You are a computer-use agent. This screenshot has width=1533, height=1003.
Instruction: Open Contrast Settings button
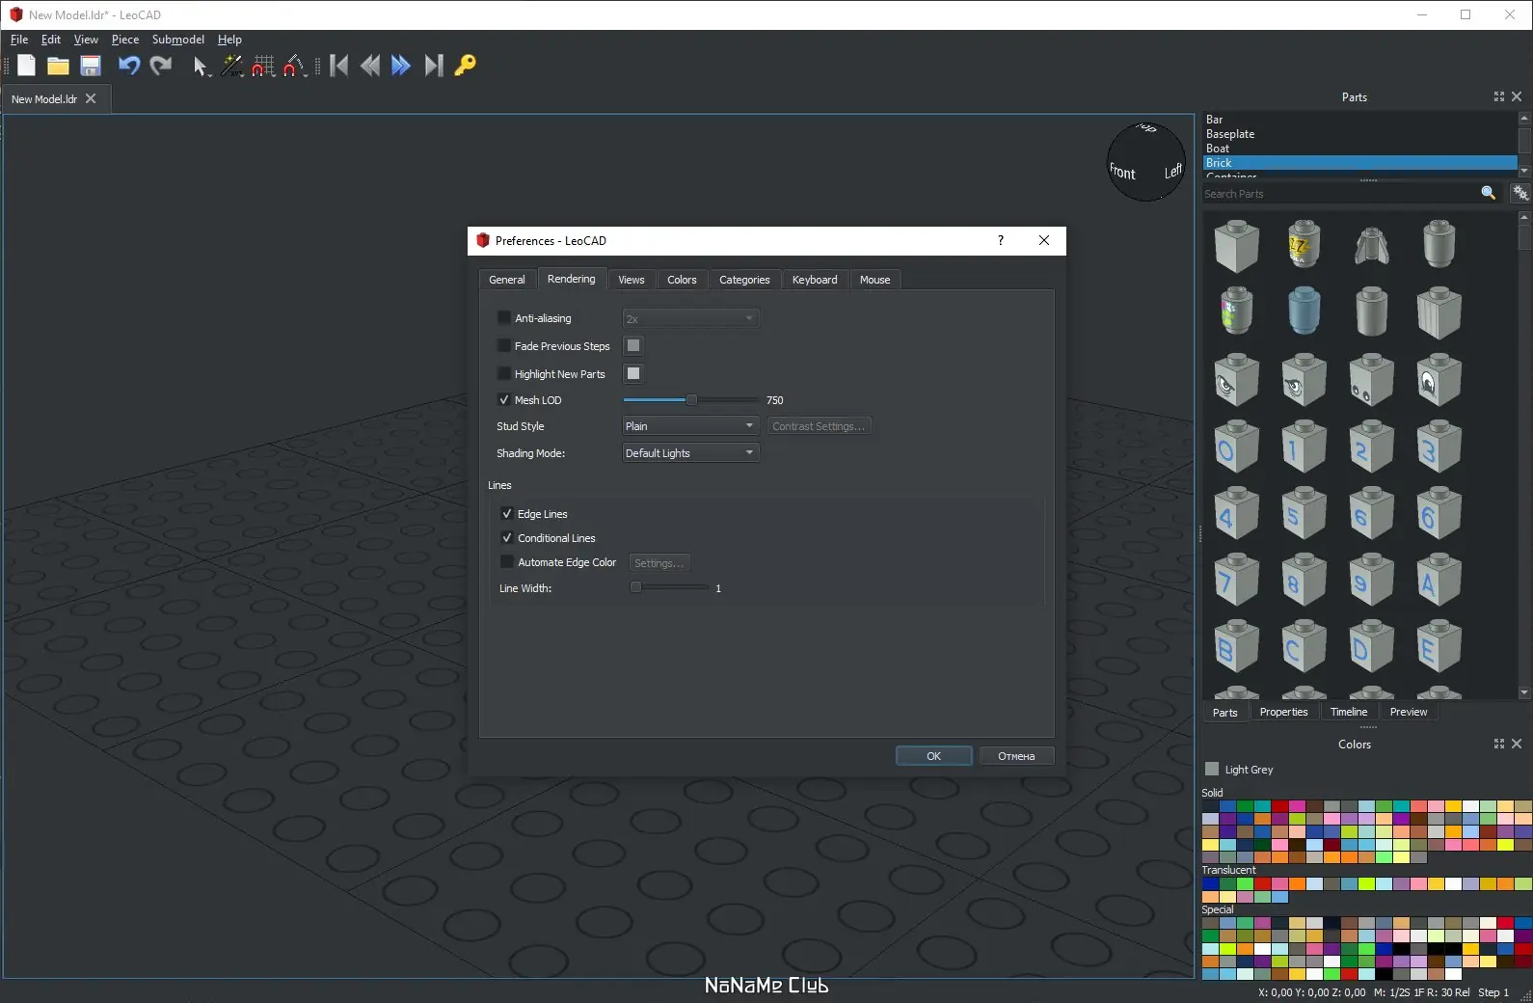(819, 426)
